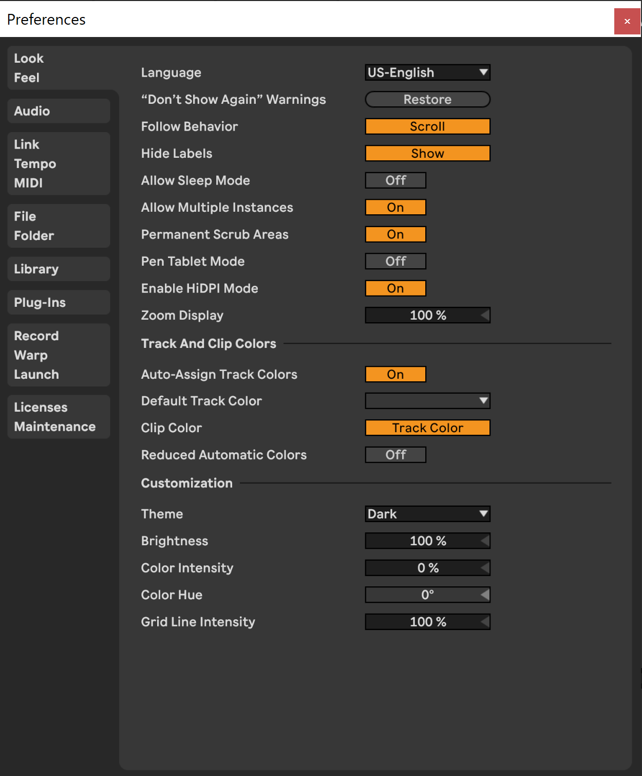This screenshot has height=776, width=642.
Task: Turn off Auto-Assign Track Colors
Action: tap(395, 374)
